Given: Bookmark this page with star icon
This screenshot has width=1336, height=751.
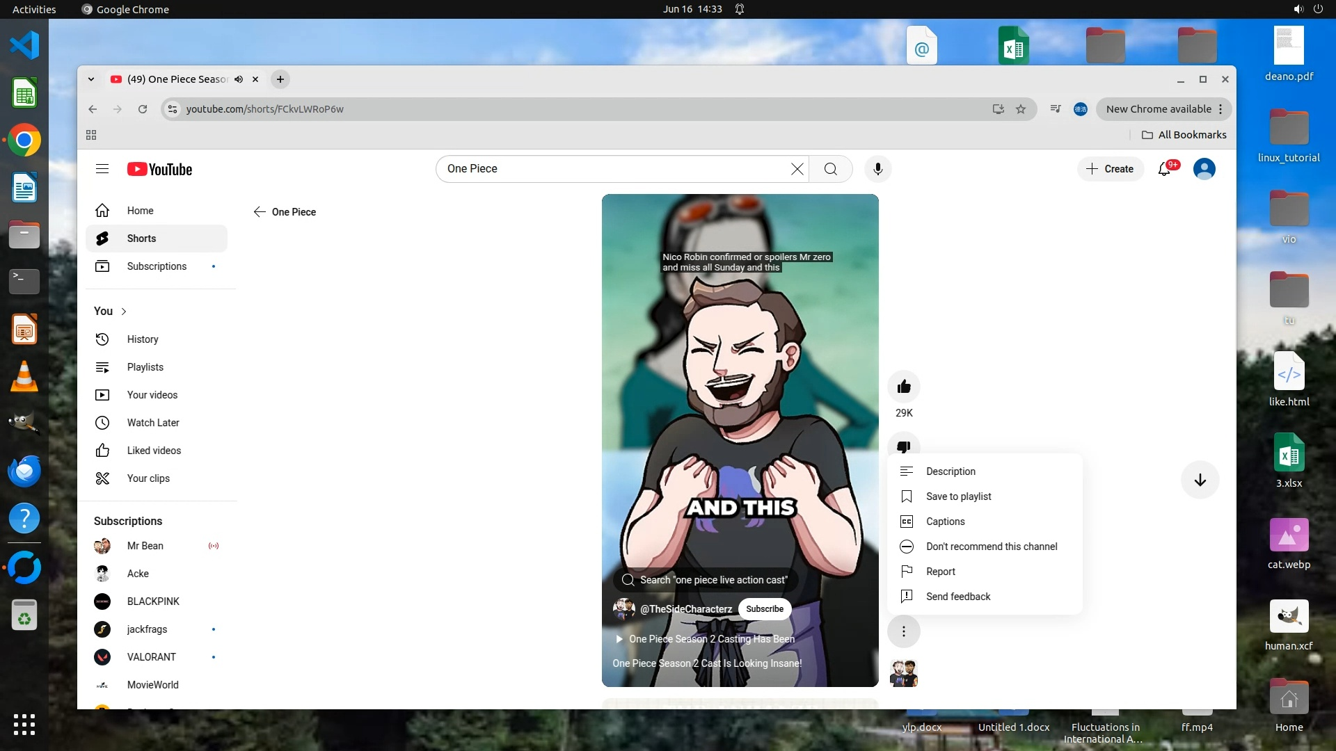Looking at the screenshot, I should tap(1021, 109).
